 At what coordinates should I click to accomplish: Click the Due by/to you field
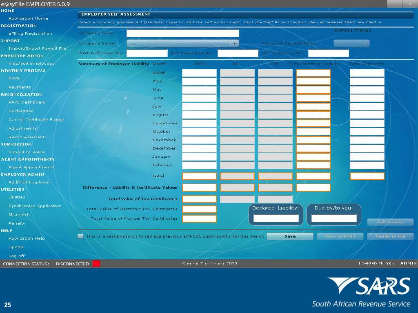(334, 218)
